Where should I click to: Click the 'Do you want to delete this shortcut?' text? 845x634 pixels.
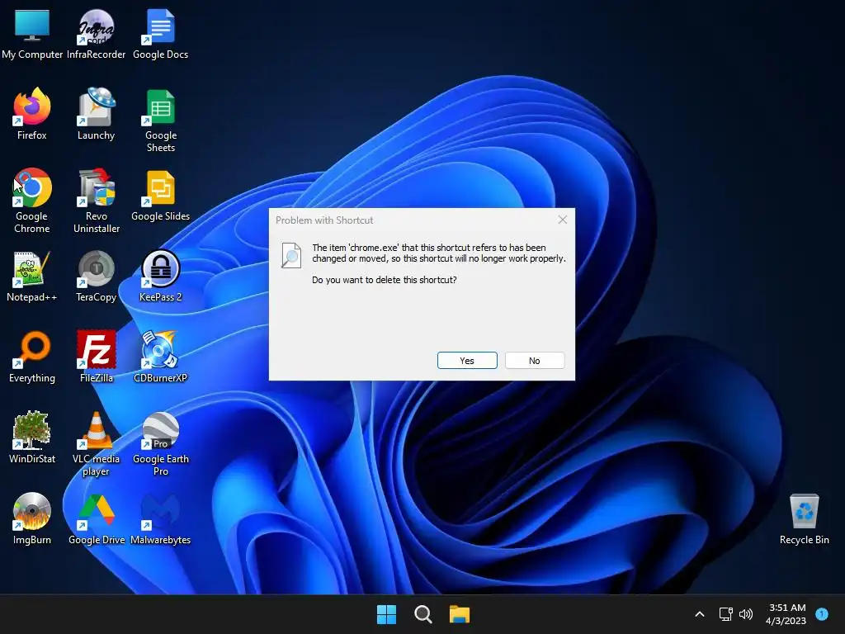385,280
